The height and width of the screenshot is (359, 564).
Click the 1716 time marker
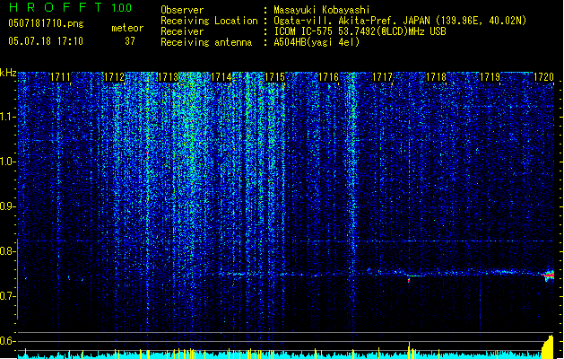[x=328, y=77]
